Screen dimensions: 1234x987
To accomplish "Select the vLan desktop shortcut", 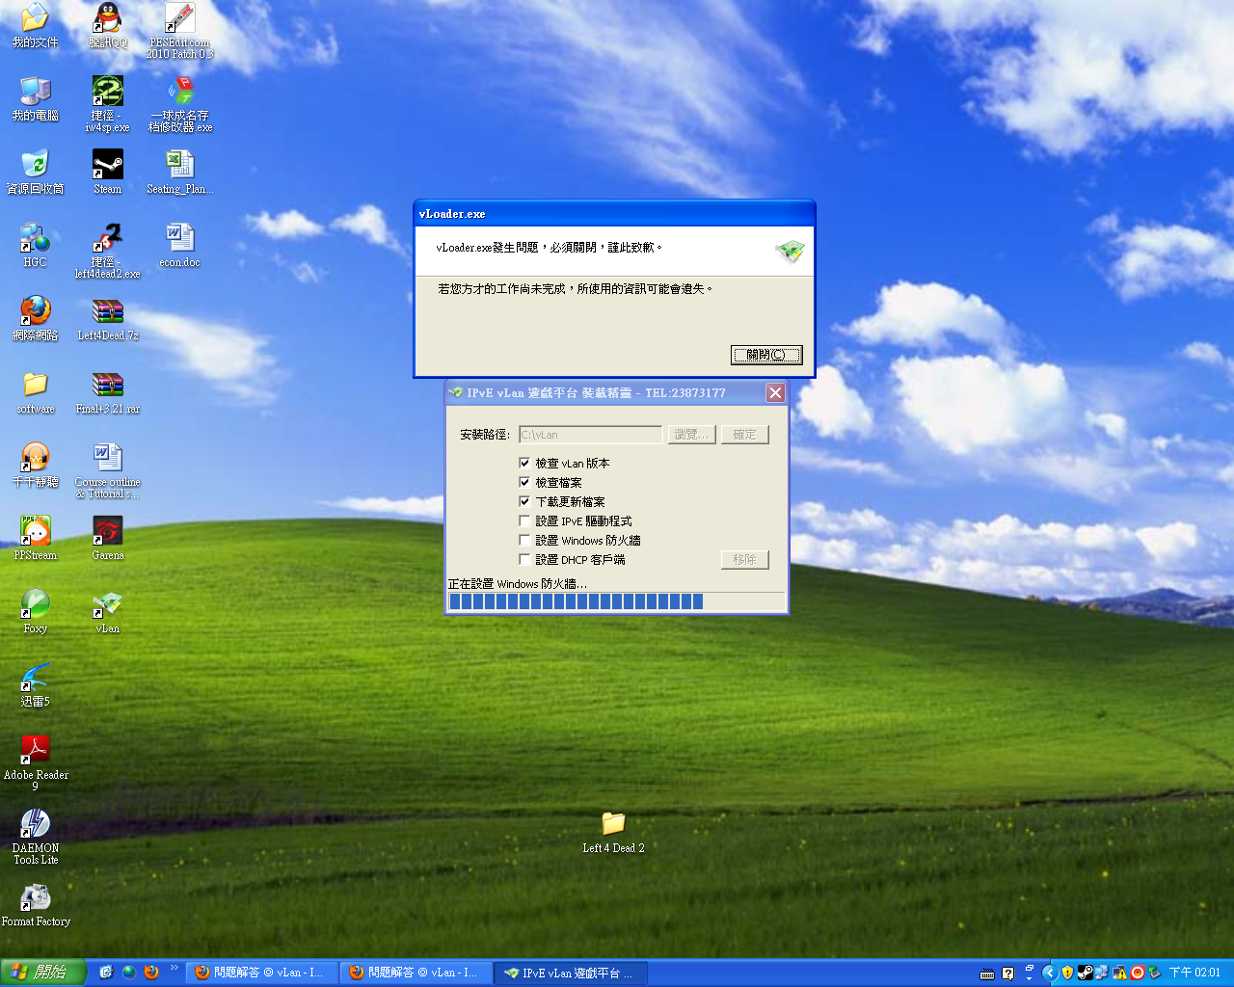I will click(x=107, y=605).
